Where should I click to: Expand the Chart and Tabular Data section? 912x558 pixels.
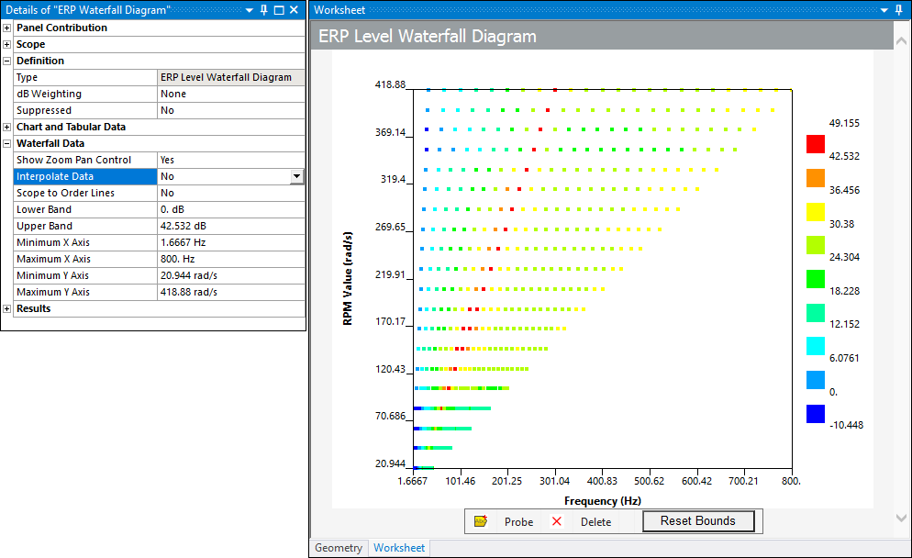click(x=7, y=127)
